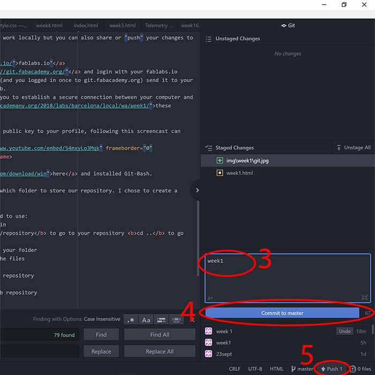Image resolution: width=375 pixels, height=375 pixels.
Task: Click the Replace All button
Action: (160, 351)
